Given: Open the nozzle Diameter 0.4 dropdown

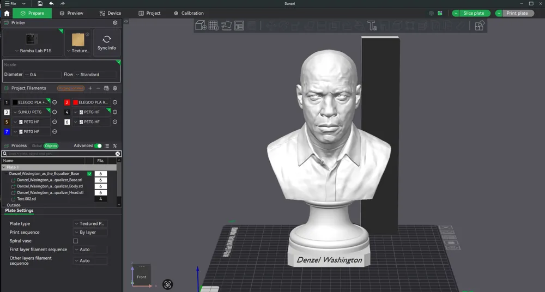Looking at the screenshot, I should point(43,75).
